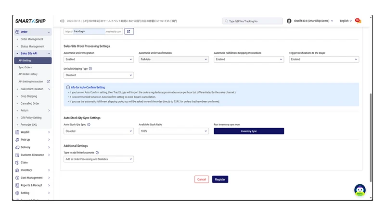The height and width of the screenshot is (216, 385).
Task: Click the Register button
Action: click(x=220, y=179)
